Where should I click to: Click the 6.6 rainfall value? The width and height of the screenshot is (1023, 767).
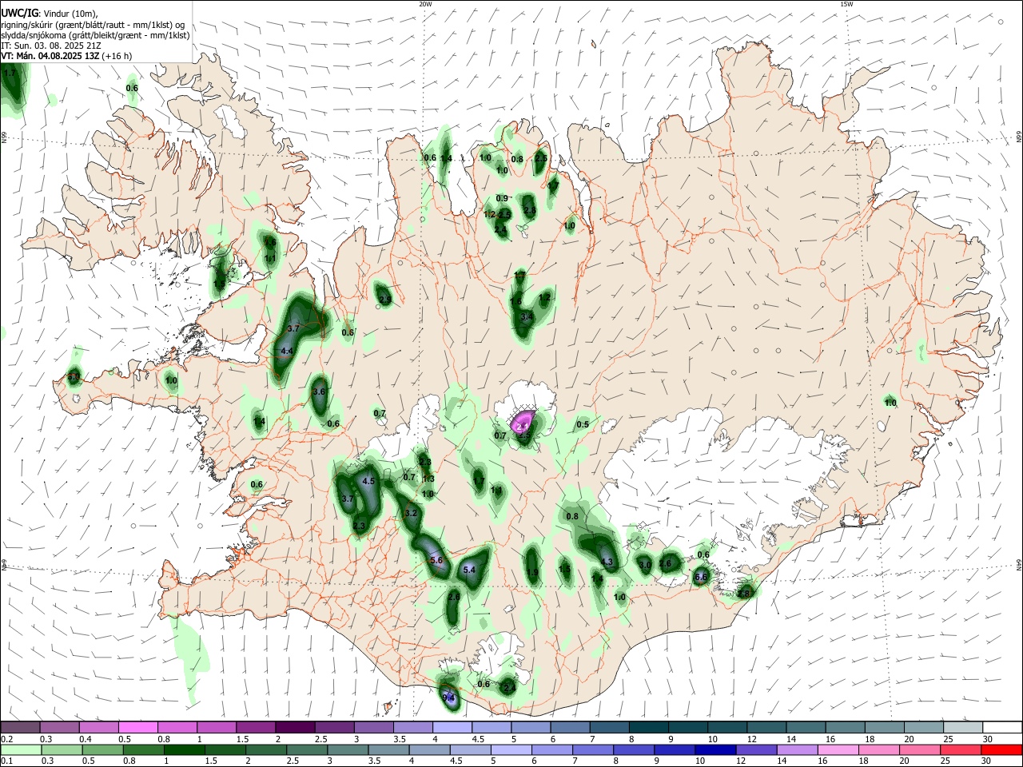pos(701,577)
